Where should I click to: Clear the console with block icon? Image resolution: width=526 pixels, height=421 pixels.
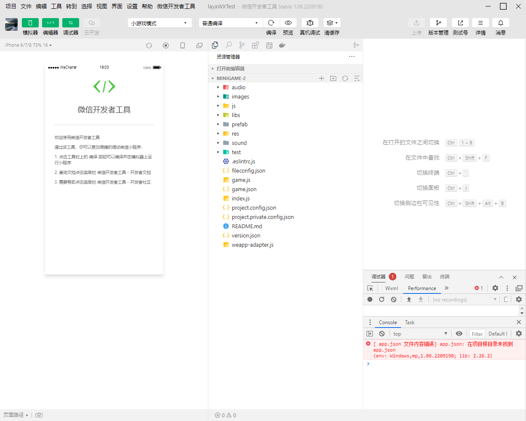click(382, 334)
